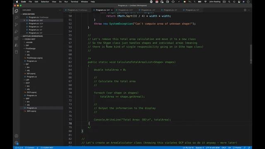Switch to Program.cs ISP tab
The height and width of the screenshot is (149, 265).
tap(170, 10)
